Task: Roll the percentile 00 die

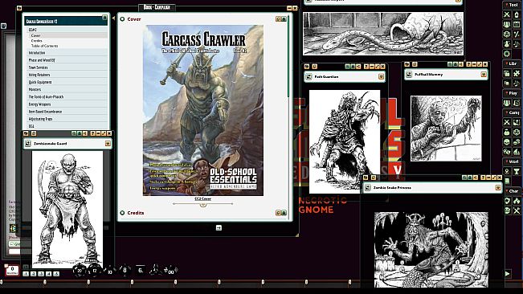Action: 171,271
